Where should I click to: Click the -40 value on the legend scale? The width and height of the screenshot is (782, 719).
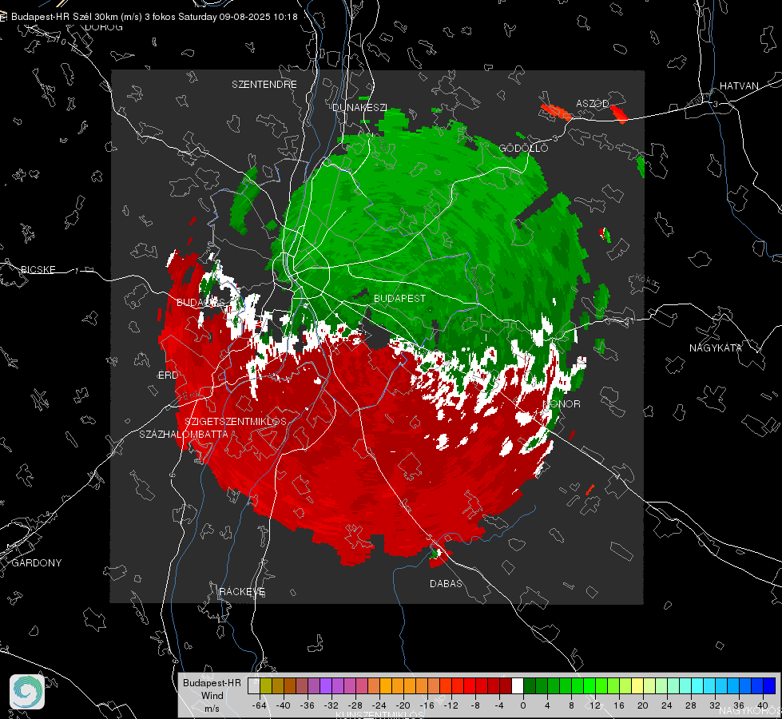coord(284,705)
